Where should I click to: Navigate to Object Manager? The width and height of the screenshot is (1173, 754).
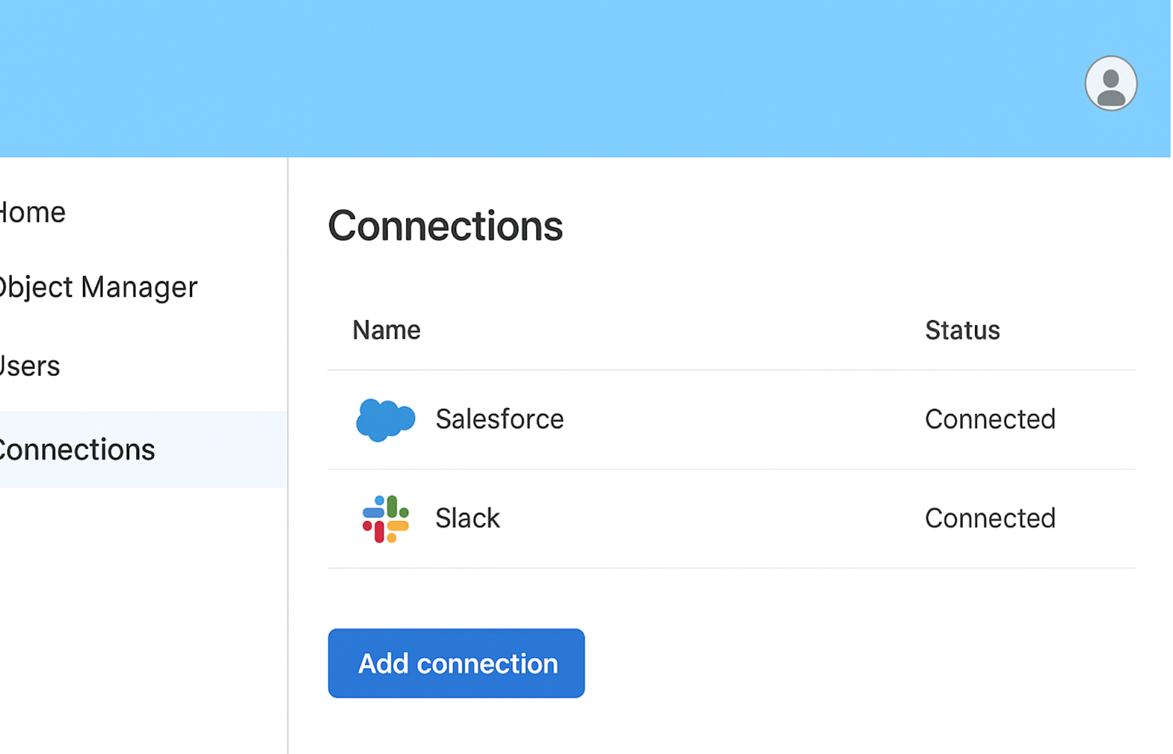click(x=98, y=287)
